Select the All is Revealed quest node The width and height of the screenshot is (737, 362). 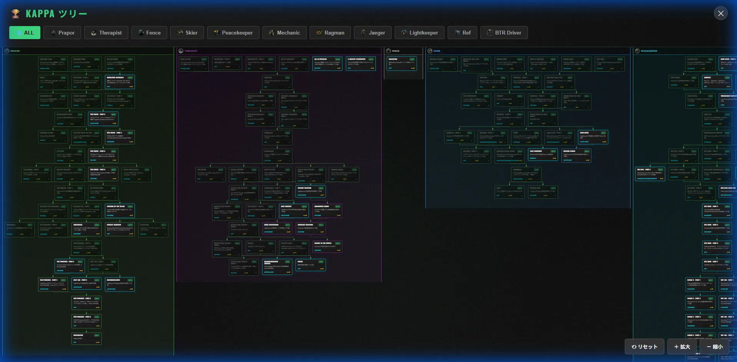[x=327, y=64]
